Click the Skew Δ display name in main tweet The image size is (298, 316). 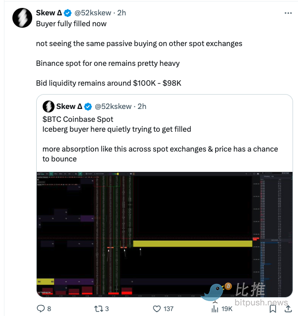[x=49, y=13]
